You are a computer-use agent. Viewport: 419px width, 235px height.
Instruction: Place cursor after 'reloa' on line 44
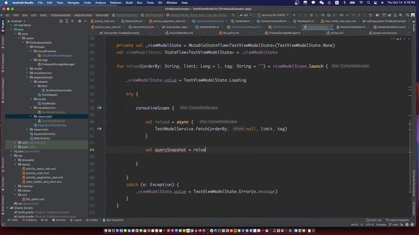point(206,149)
